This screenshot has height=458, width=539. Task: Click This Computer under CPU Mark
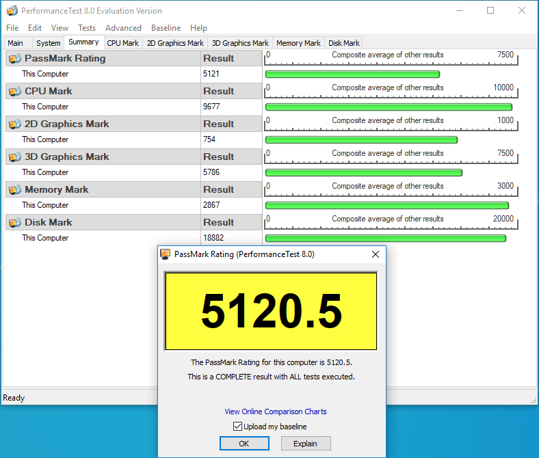tap(45, 107)
